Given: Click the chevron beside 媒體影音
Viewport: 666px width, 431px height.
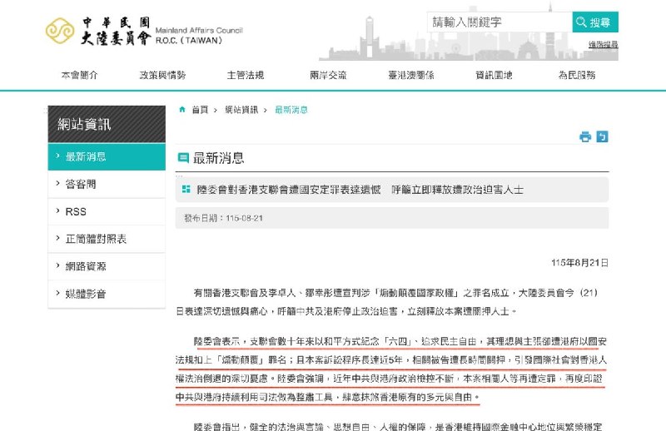Looking at the screenshot, I should coord(57,293).
